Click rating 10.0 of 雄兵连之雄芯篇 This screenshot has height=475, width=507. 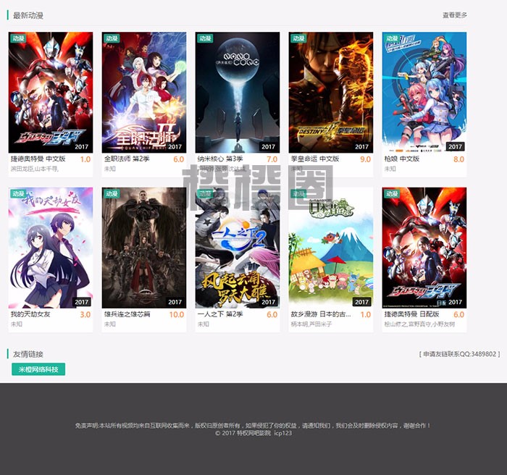[177, 314]
